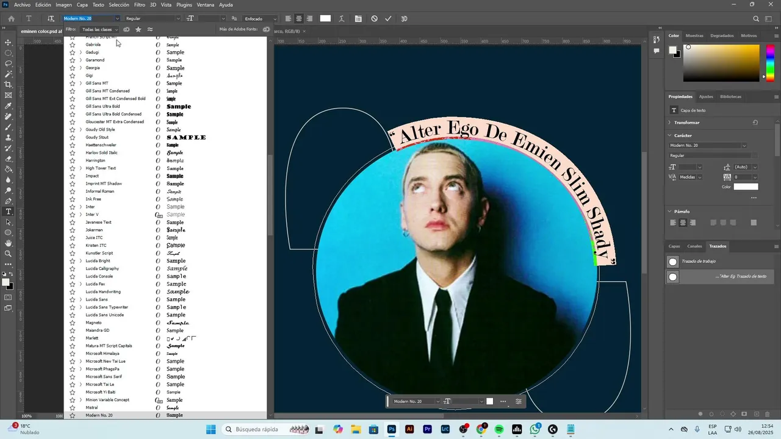Image resolution: width=781 pixels, height=439 pixels.
Task: Browse more fonts on Adobe Fonts
Action: 267,29
